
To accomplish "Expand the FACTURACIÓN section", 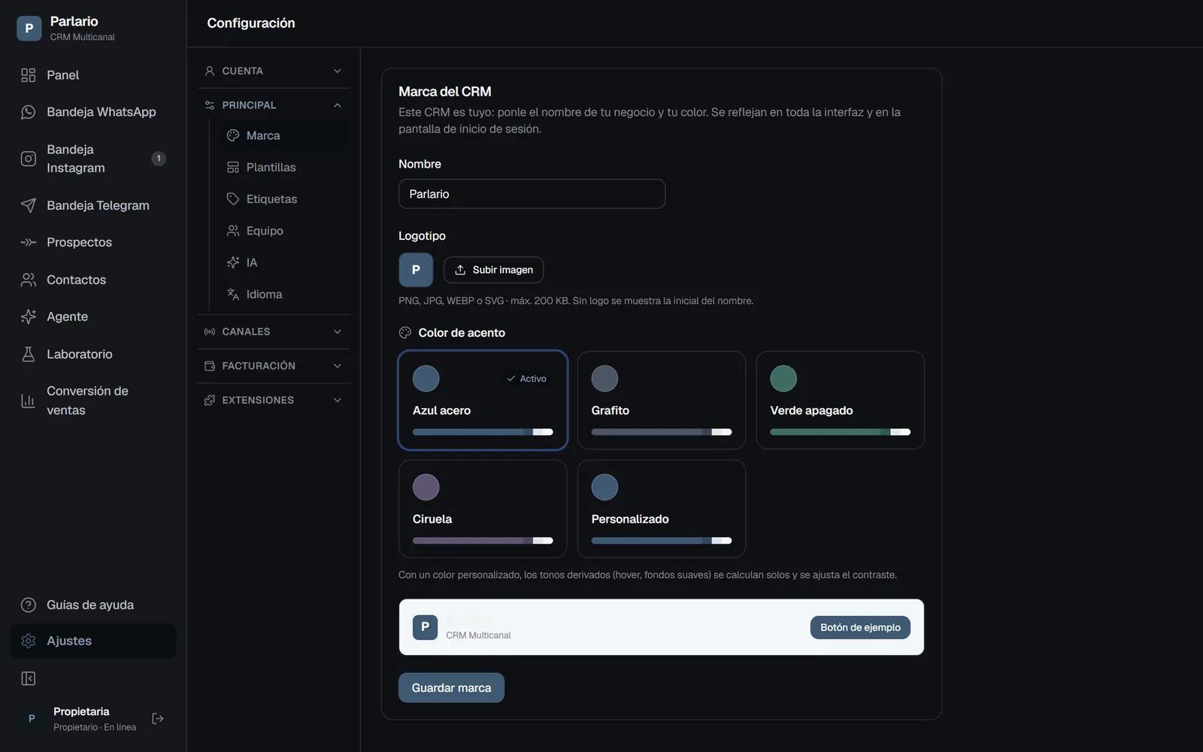I will pos(274,366).
